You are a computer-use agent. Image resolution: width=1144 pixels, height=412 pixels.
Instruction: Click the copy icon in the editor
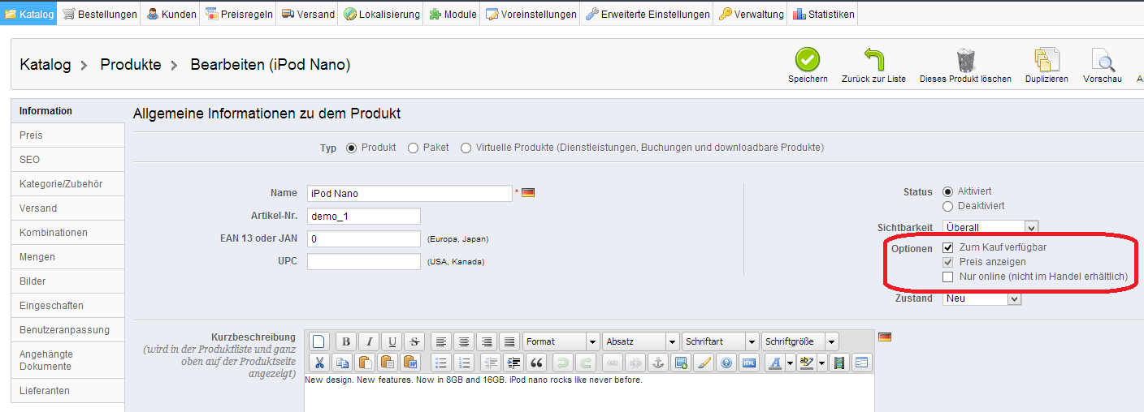click(342, 363)
